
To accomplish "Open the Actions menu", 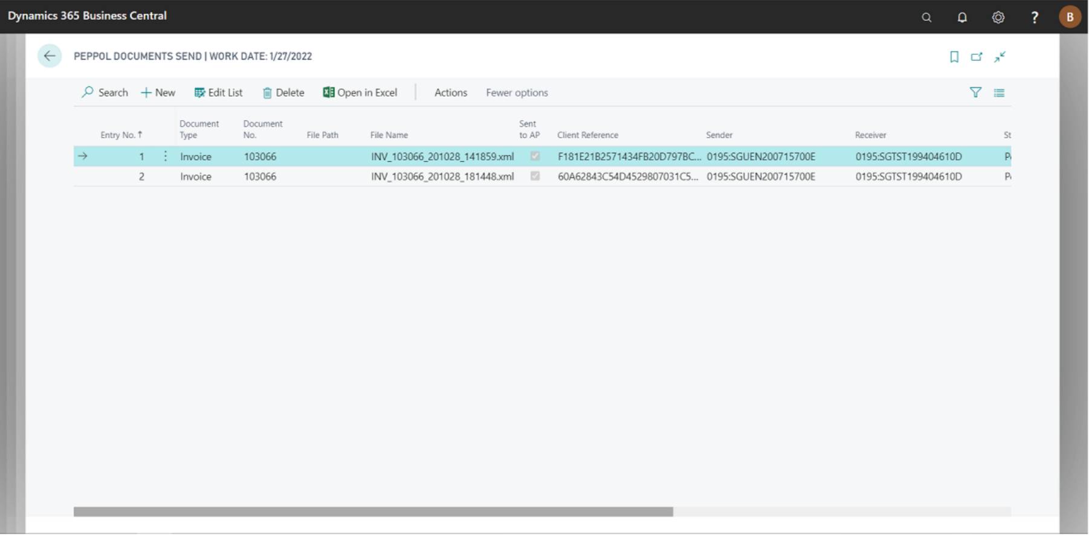I will 451,92.
